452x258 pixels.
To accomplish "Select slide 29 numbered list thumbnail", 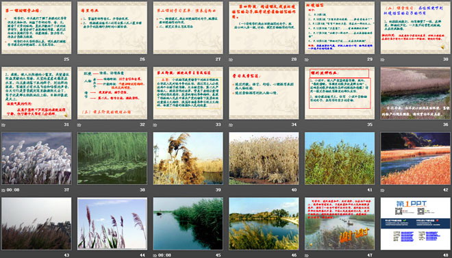I will pyautogui.click(x=340, y=27).
